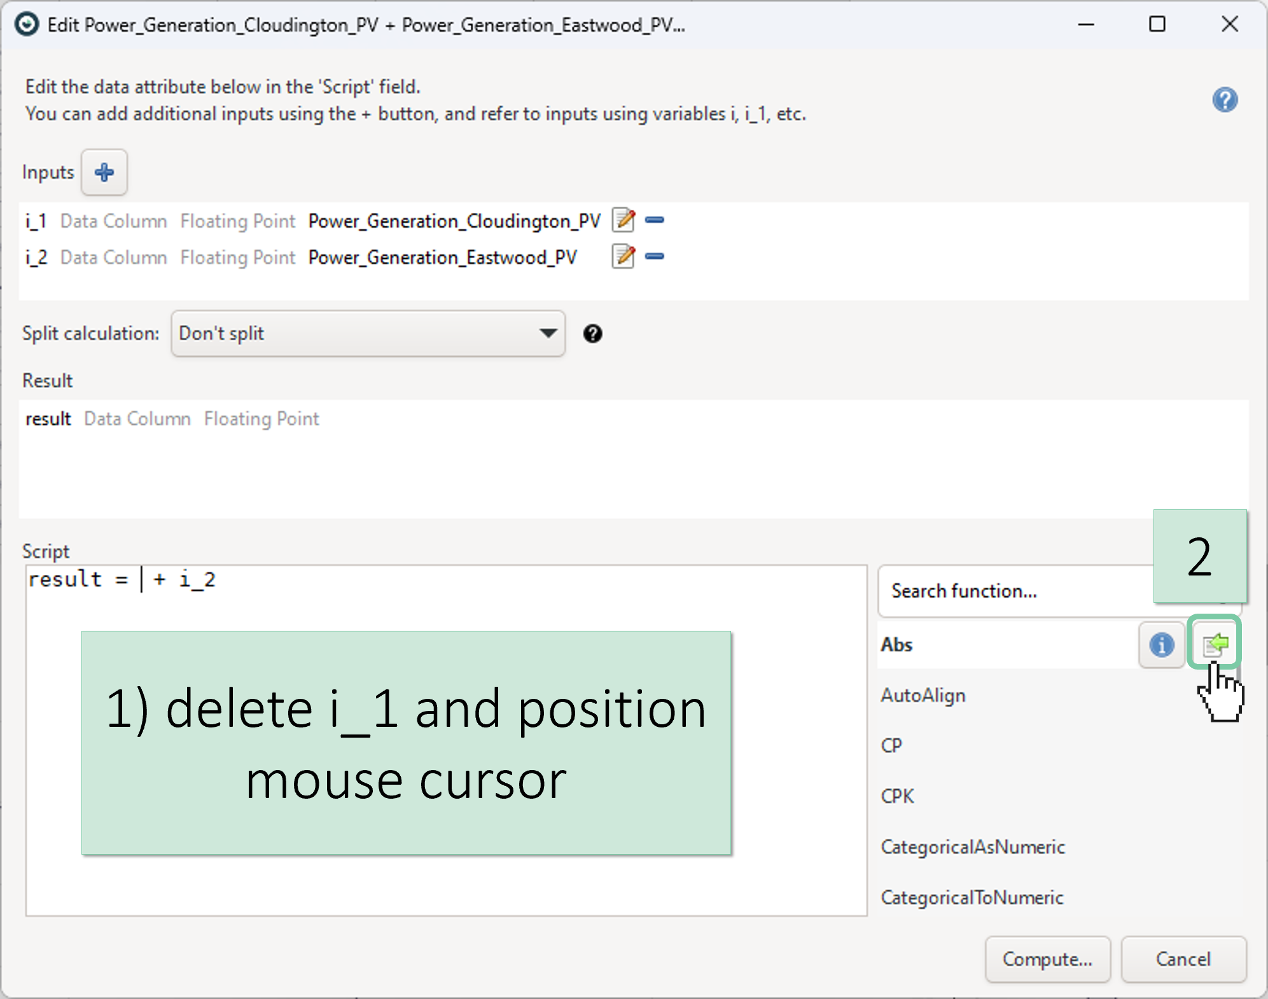This screenshot has width=1268, height=999.
Task: Select the i_2 input row label
Action: pyautogui.click(x=36, y=257)
